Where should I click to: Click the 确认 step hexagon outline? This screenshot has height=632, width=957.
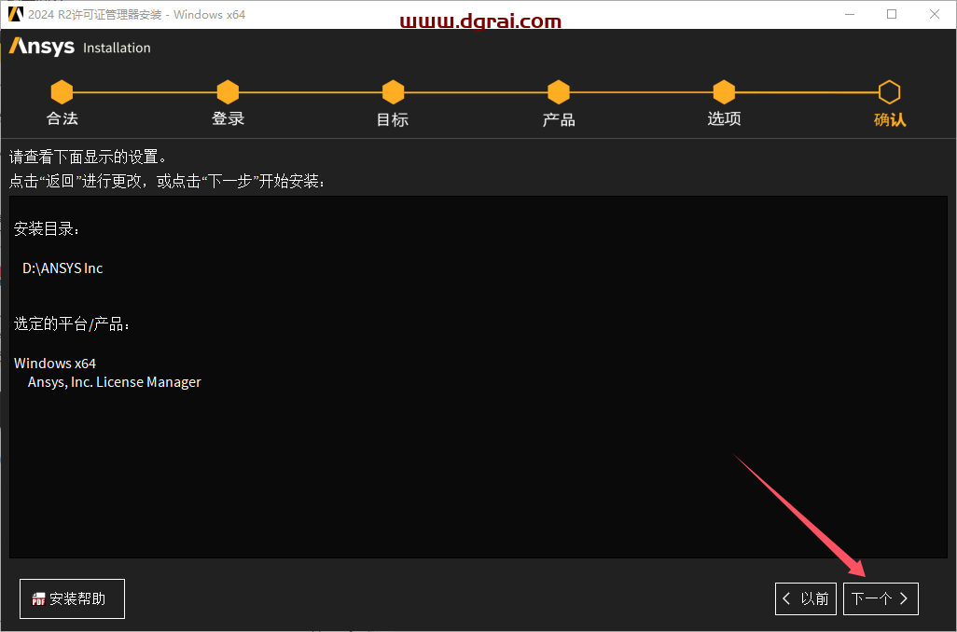[889, 92]
